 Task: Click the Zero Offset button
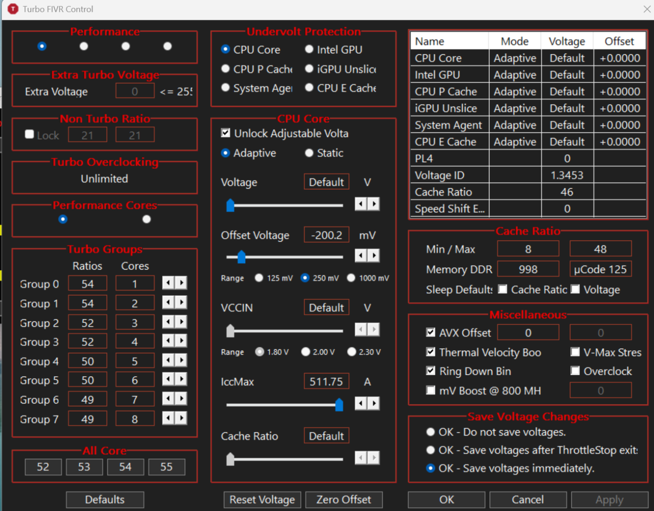pos(344,500)
